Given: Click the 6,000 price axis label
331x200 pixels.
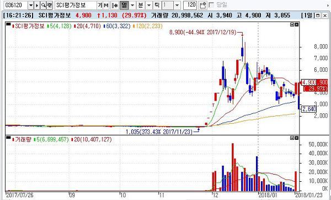Looking at the screenshot, I should [x=321, y=70].
